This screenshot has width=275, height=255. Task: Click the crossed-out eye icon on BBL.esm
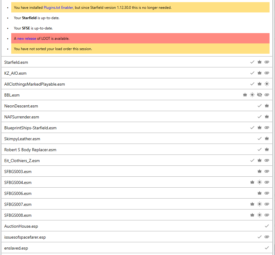click(x=259, y=95)
